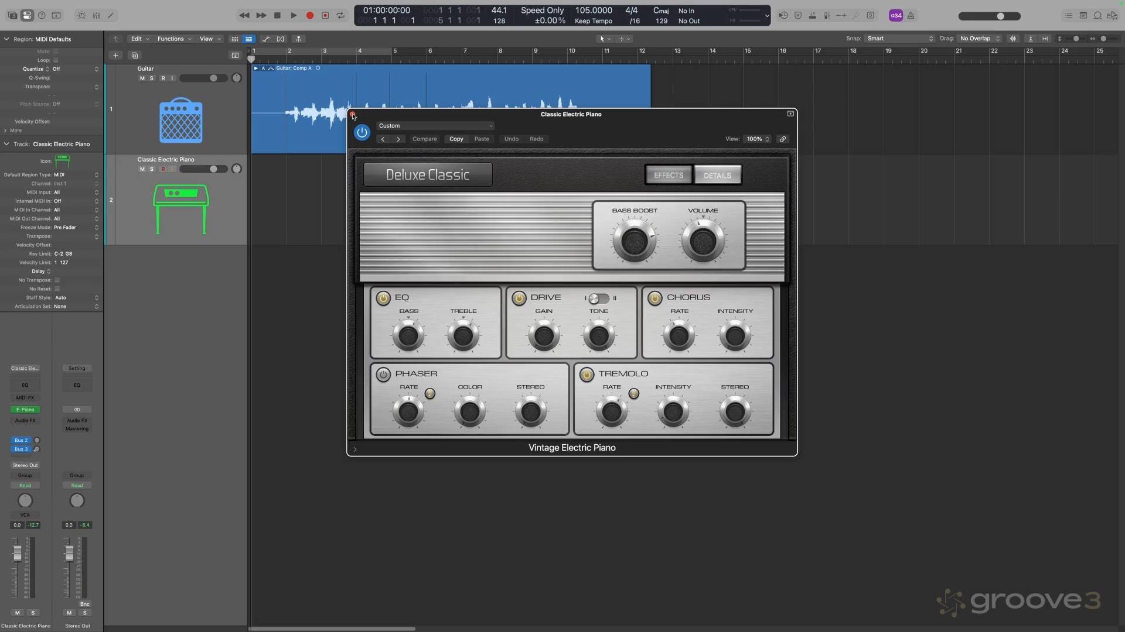Select the green Classic Electric Piano track icon
Image resolution: width=1125 pixels, height=632 pixels.
(x=181, y=209)
